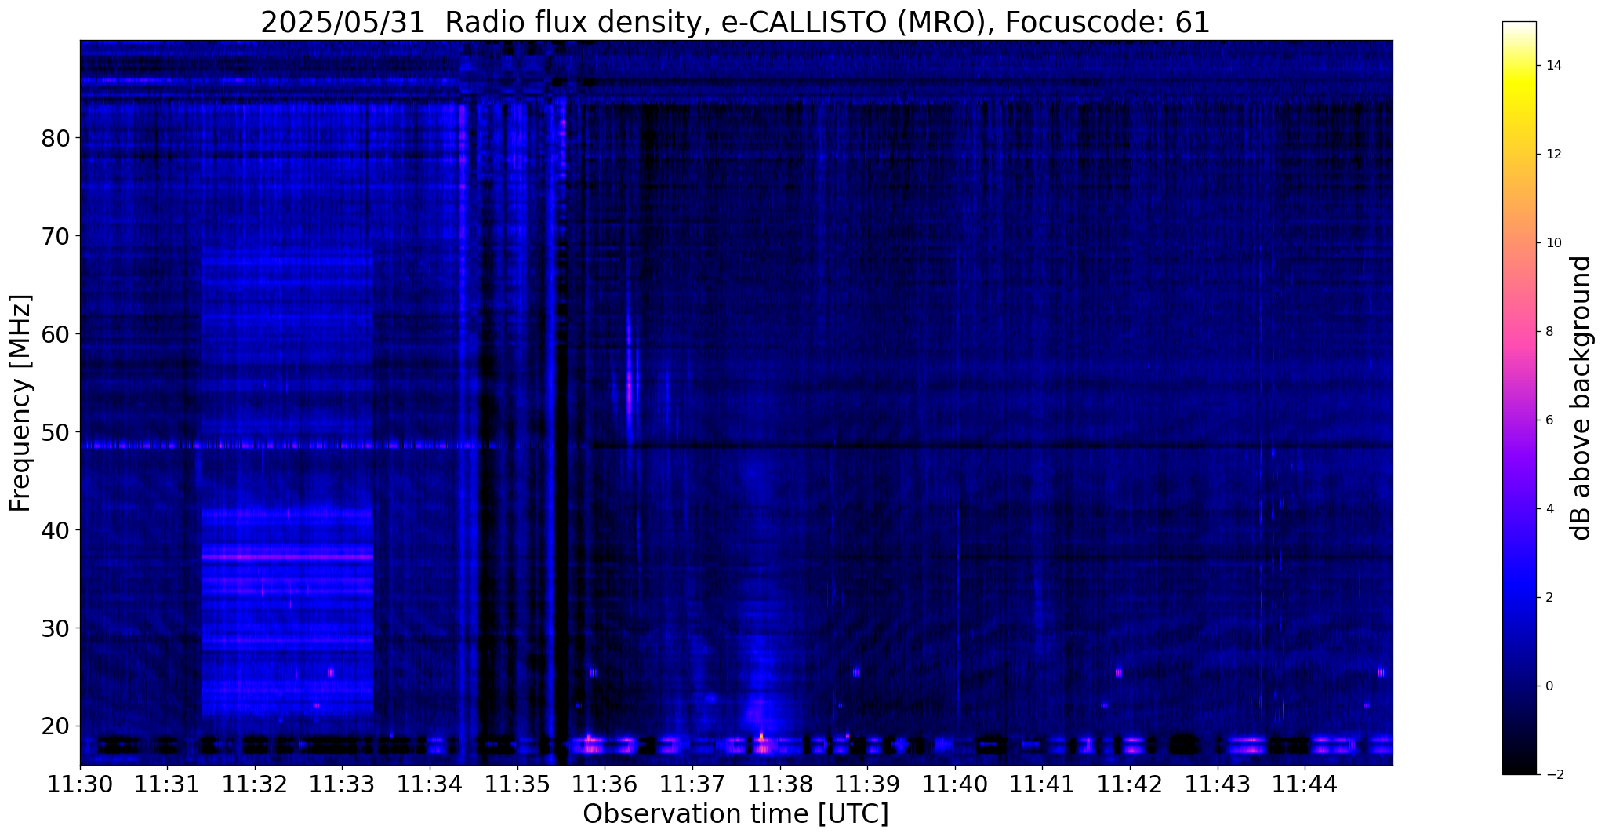The width and height of the screenshot is (1605, 837).
Task: Click the 11:42 time tick label
Action: pyautogui.click(x=1130, y=784)
